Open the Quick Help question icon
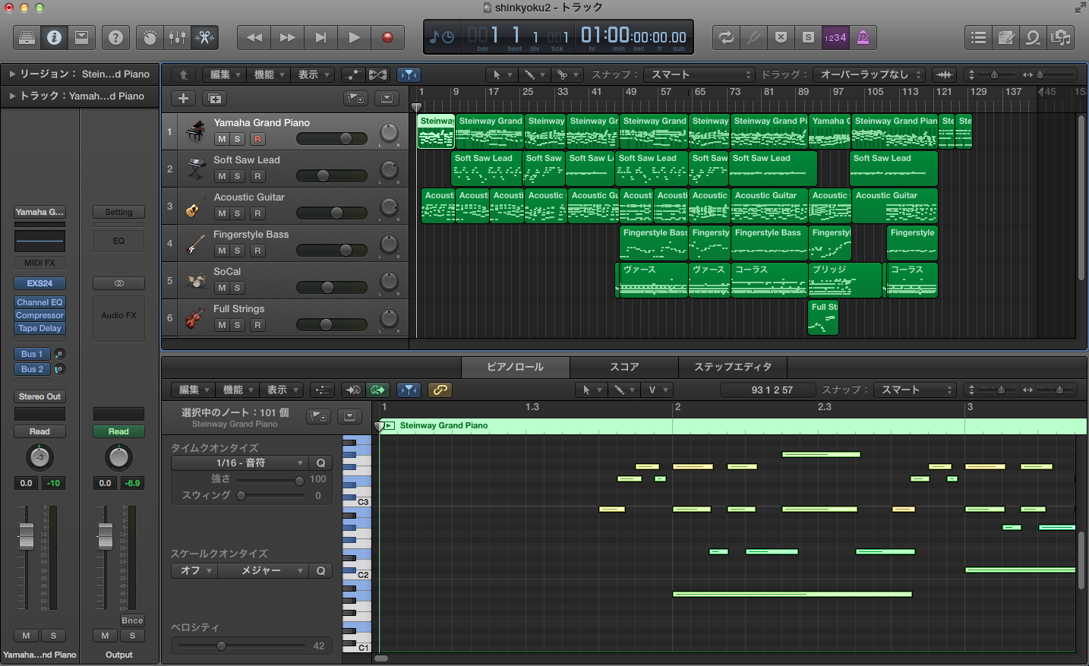Image resolution: width=1089 pixels, height=666 pixels. 115,37
